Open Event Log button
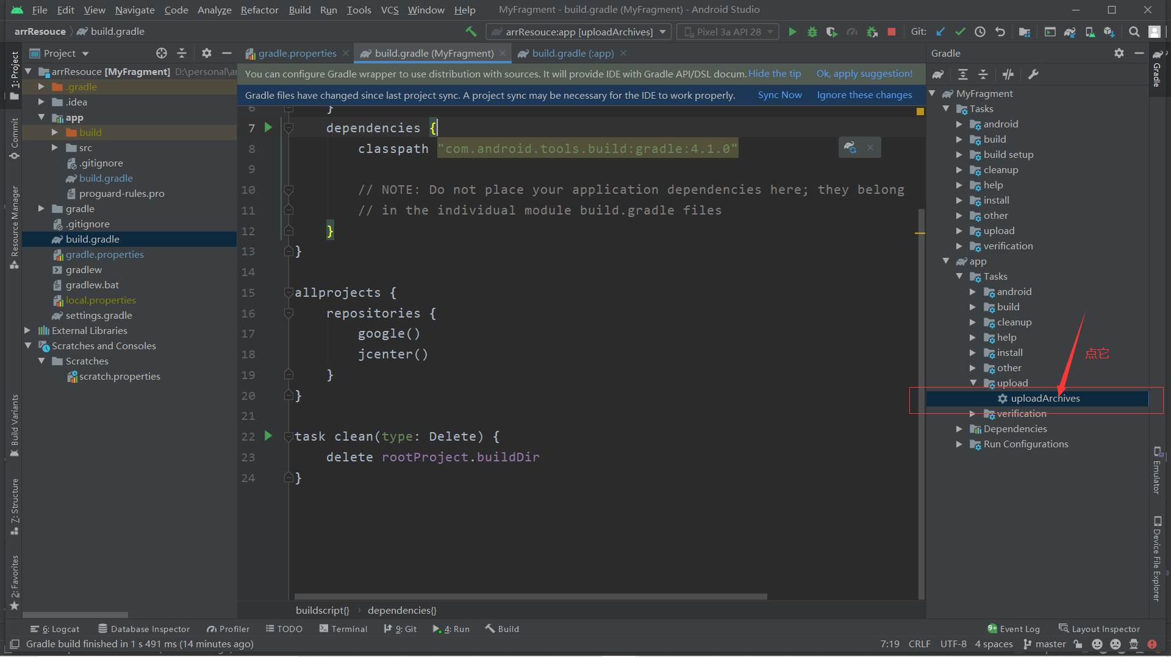This screenshot has height=657, width=1171. [1014, 629]
